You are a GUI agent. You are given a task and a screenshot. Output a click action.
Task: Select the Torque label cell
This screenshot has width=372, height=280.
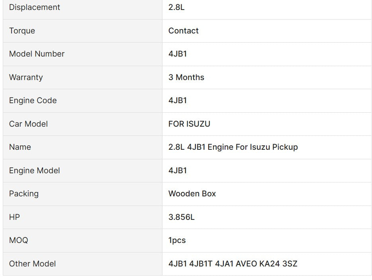tap(22, 31)
